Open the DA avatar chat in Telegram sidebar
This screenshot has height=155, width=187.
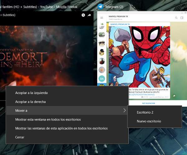point(102,79)
